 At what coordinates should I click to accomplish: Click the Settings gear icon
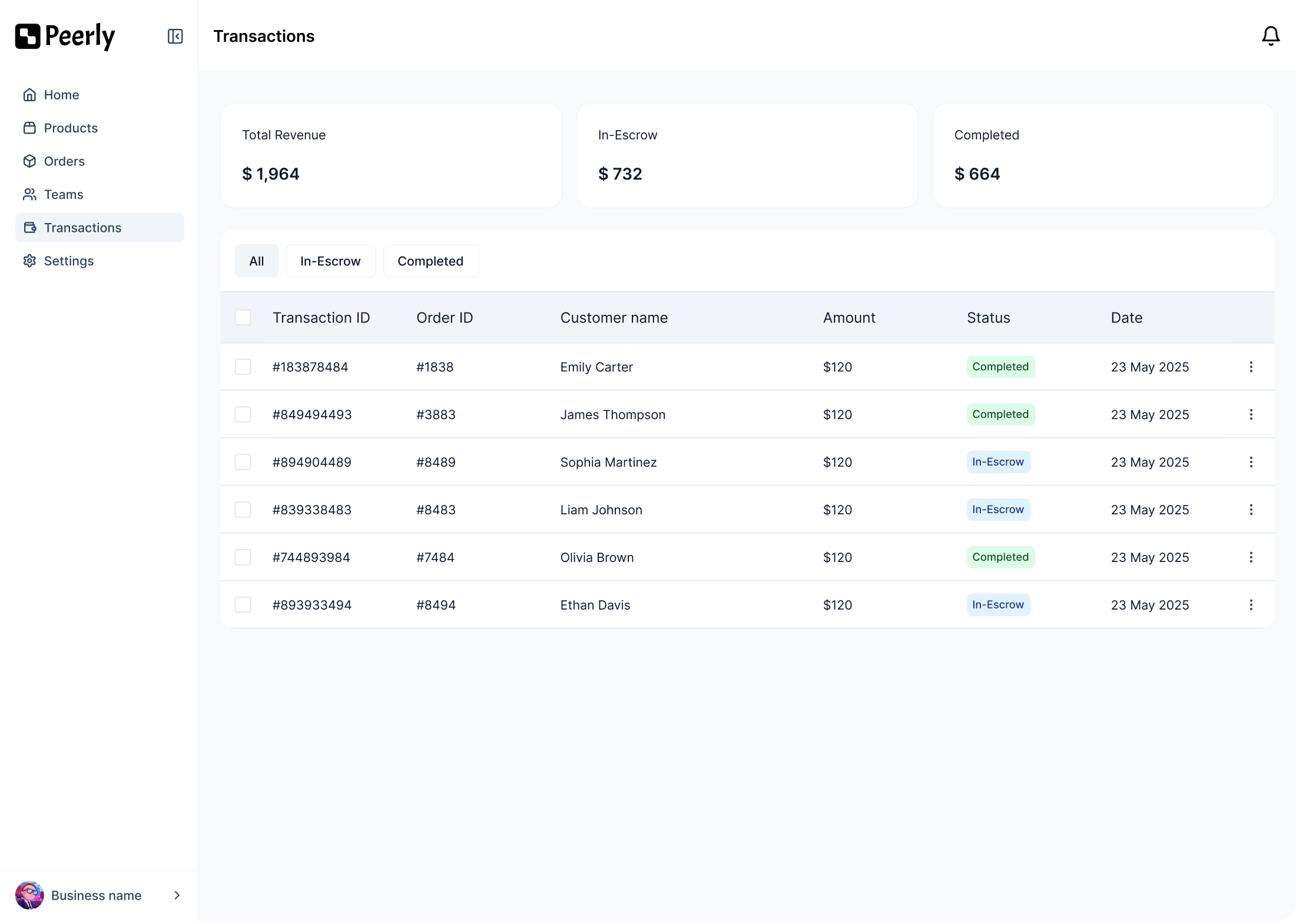click(29, 261)
